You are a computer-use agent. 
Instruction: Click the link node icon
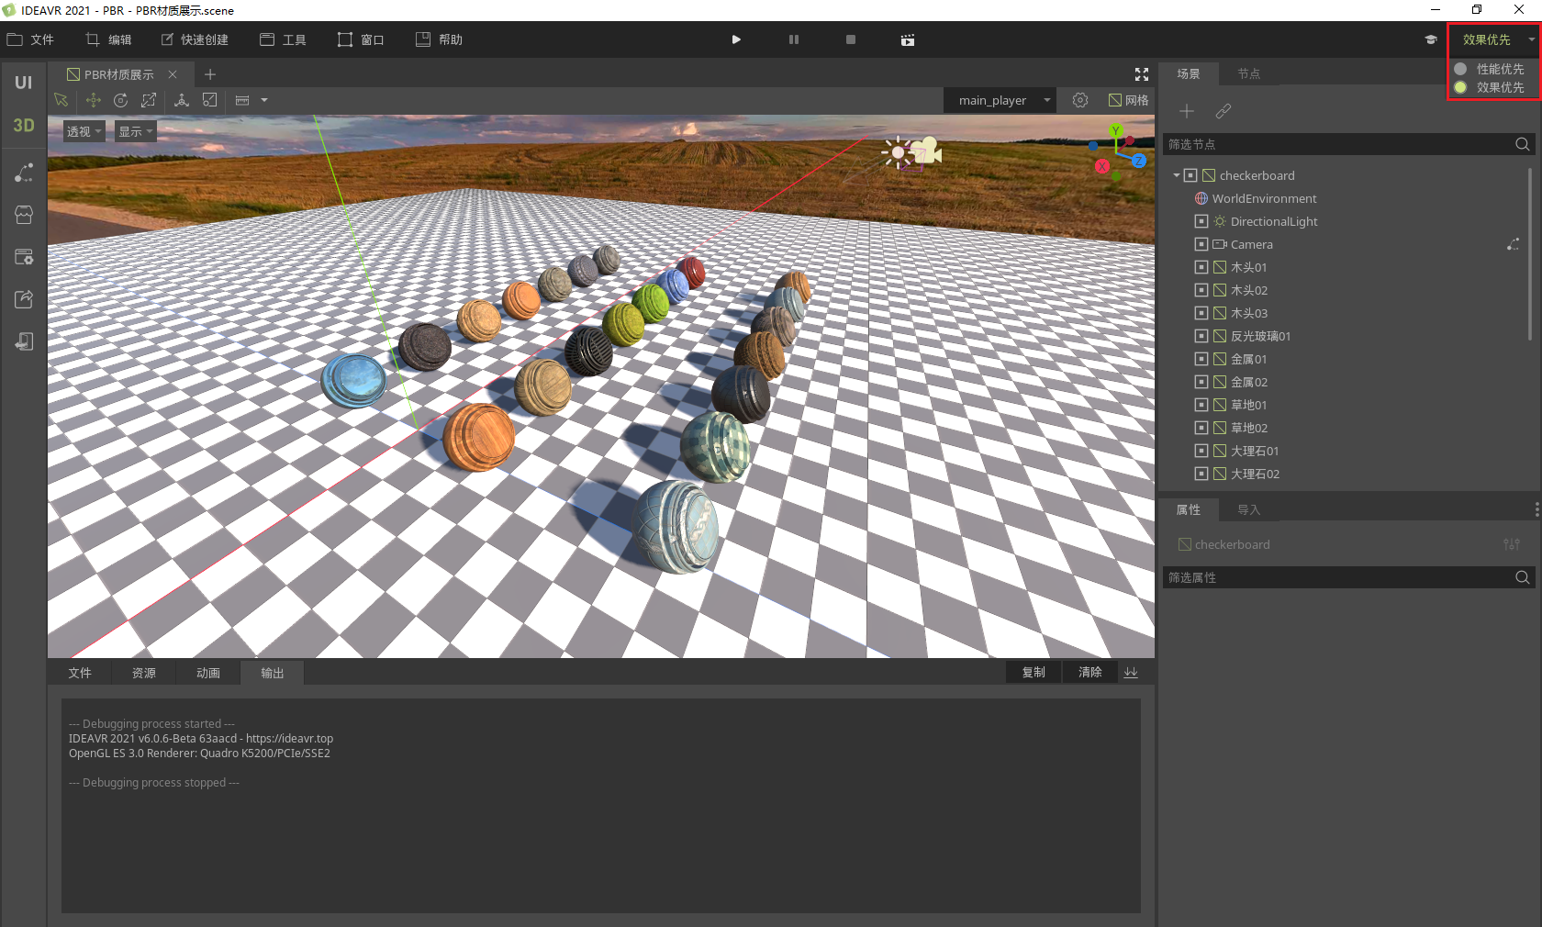pyautogui.click(x=1224, y=111)
